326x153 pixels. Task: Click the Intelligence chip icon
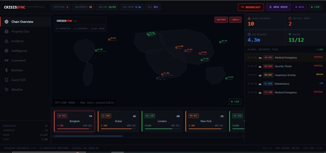coord(6,51)
